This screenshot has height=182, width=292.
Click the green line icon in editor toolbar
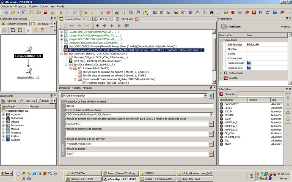(87, 26)
